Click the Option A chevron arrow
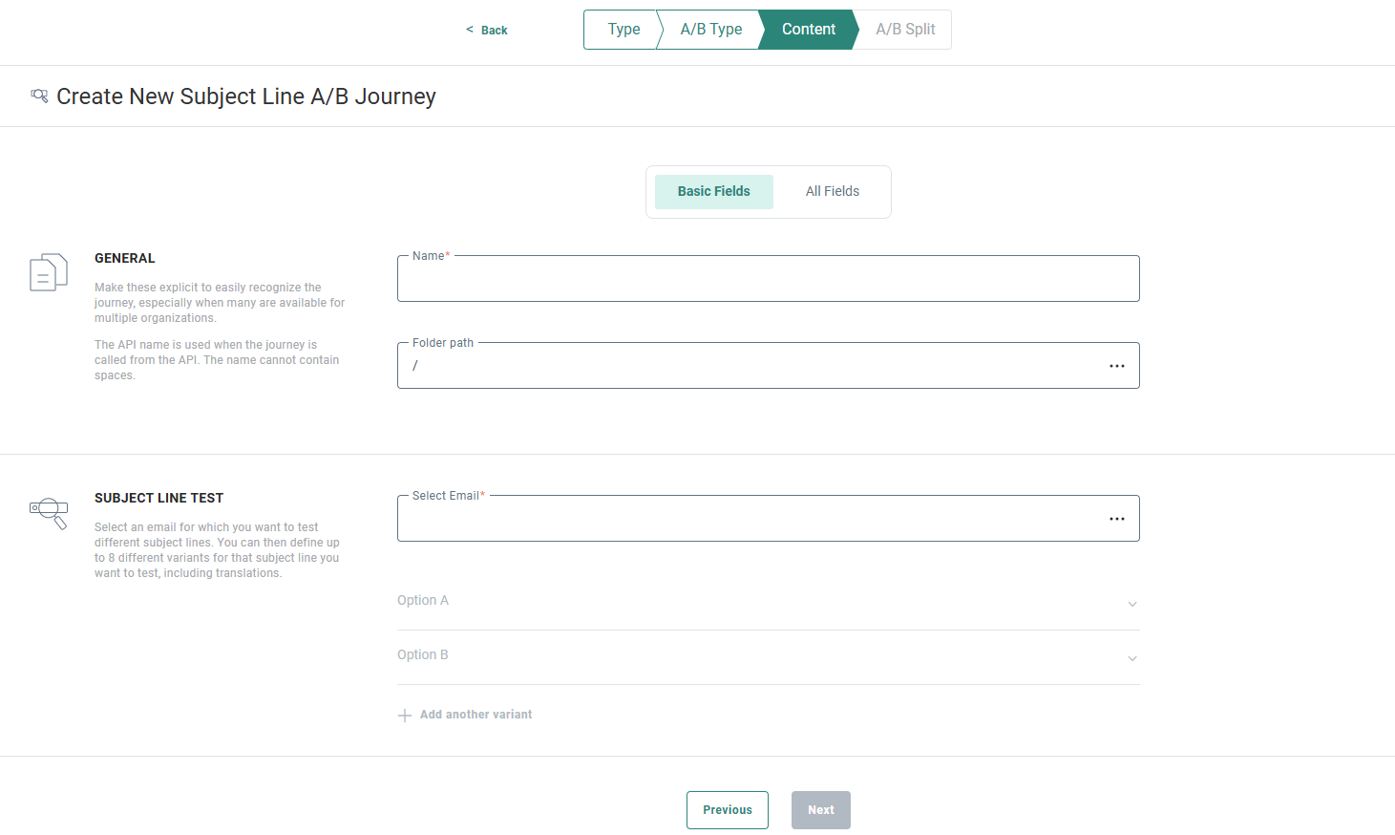 [x=1132, y=604]
